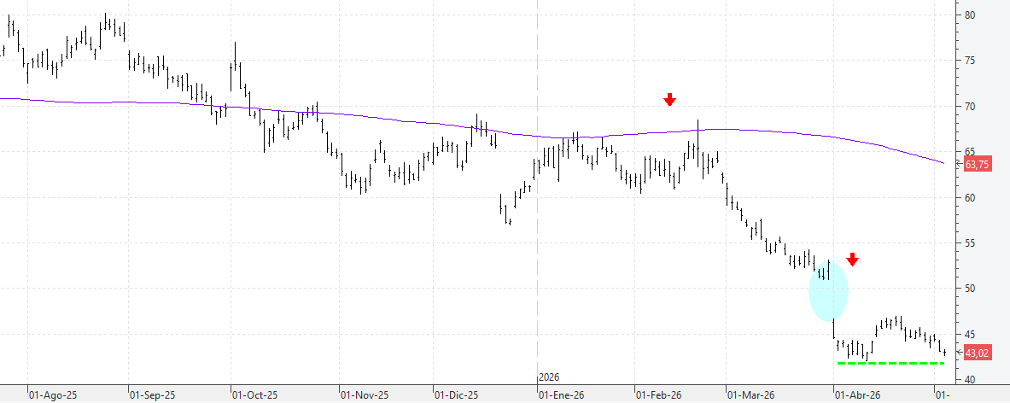Click the 43,02 last price tag
Image resolution: width=1010 pixels, height=403 pixels.
coord(978,353)
